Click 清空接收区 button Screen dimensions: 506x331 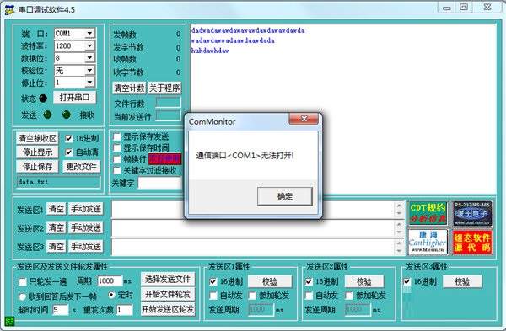[37, 139]
